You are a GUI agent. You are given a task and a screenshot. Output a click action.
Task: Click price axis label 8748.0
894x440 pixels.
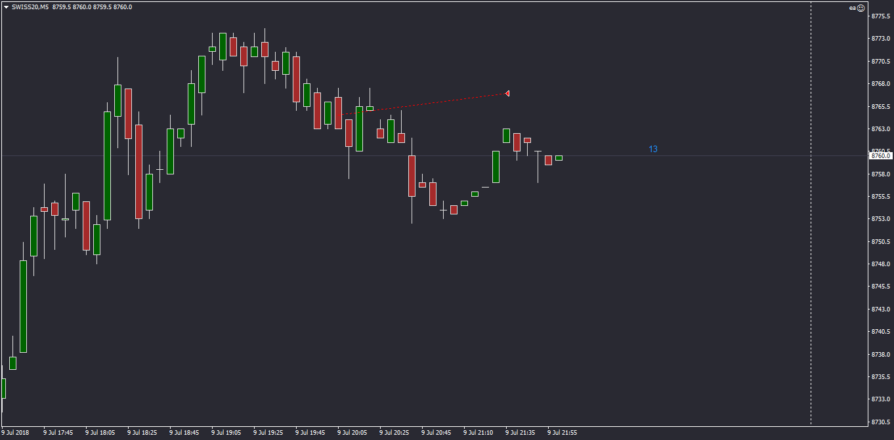880,264
